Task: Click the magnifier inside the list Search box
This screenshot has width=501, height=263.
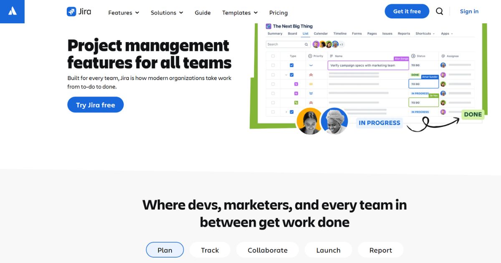Action: [x=306, y=44]
